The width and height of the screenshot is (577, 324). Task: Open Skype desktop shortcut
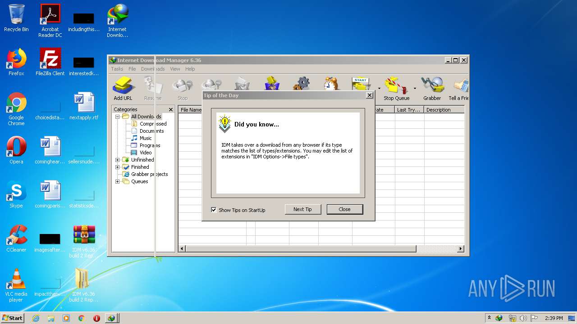tap(16, 194)
